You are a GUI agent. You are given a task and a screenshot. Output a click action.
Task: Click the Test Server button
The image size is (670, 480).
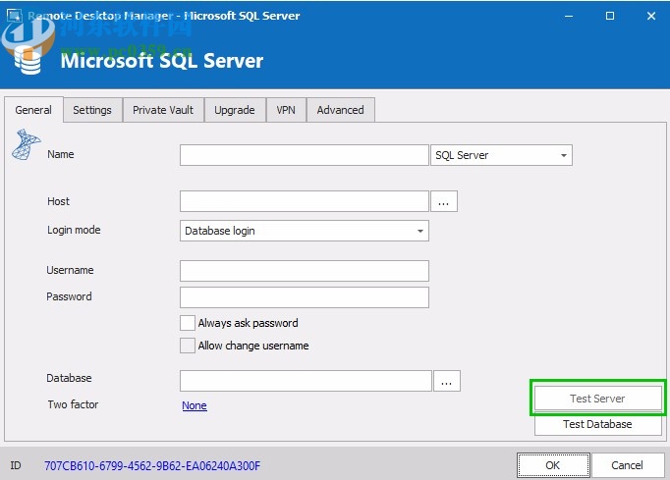[597, 399]
